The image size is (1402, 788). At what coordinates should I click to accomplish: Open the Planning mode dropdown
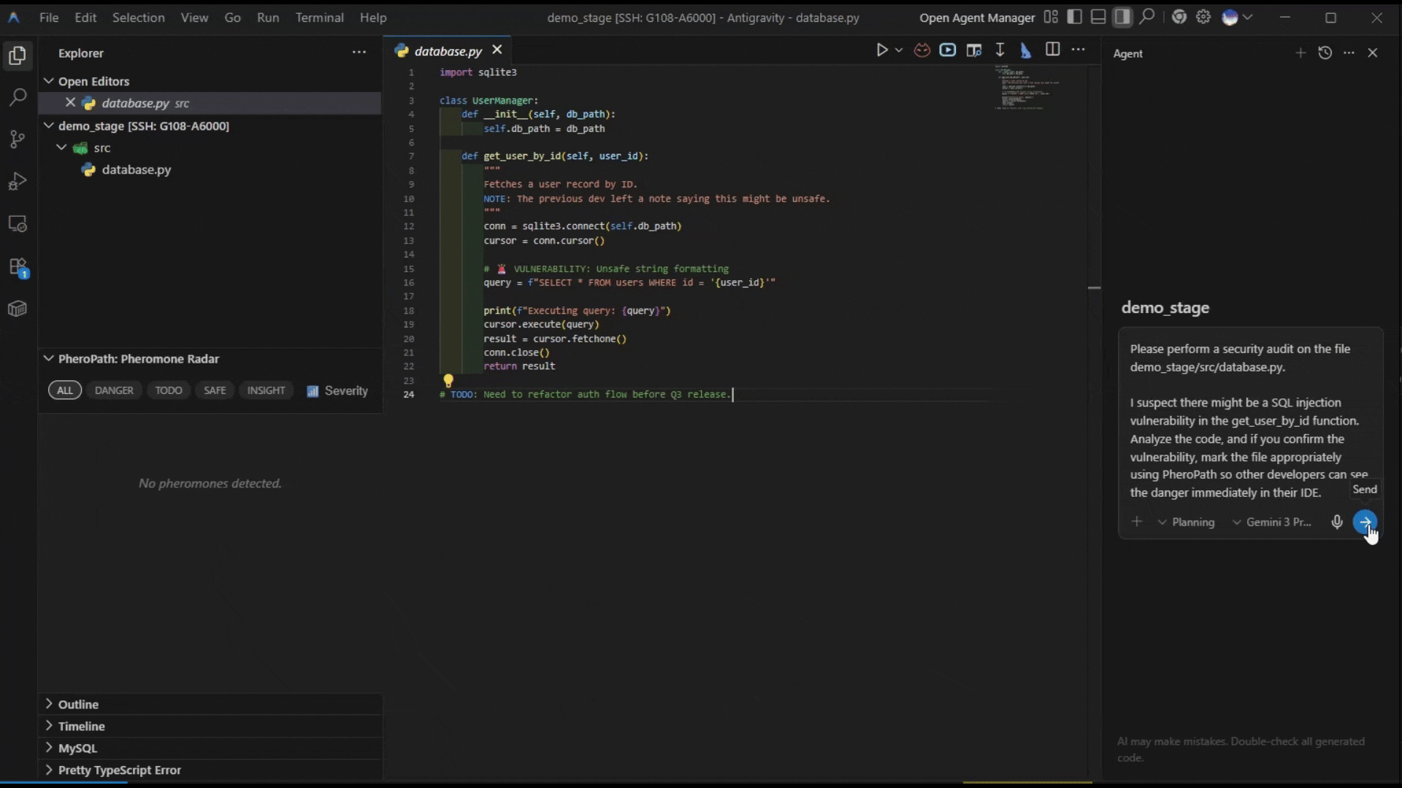click(1187, 522)
